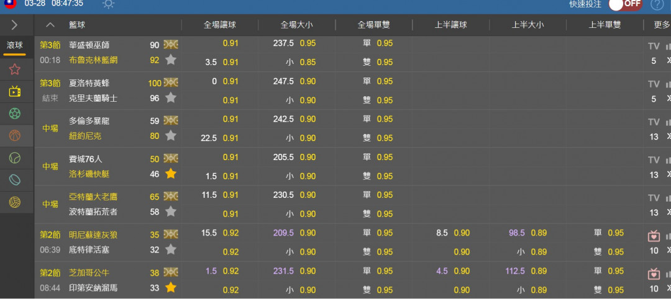Watch live stream icon for 芝加哥公牛 game
Image resolution: width=671 pixels, height=299 pixels.
[654, 274]
